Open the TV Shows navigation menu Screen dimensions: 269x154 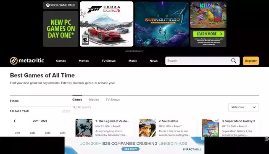tap(108, 61)
